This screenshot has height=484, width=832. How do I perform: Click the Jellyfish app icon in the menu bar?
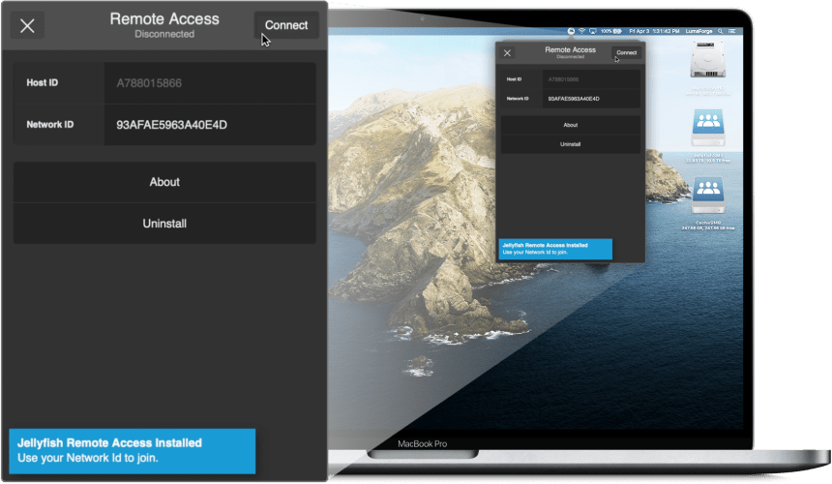click(571, 31)
